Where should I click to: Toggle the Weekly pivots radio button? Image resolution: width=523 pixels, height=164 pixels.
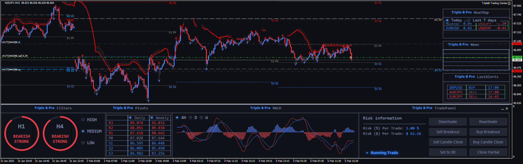tap(152, 118)
